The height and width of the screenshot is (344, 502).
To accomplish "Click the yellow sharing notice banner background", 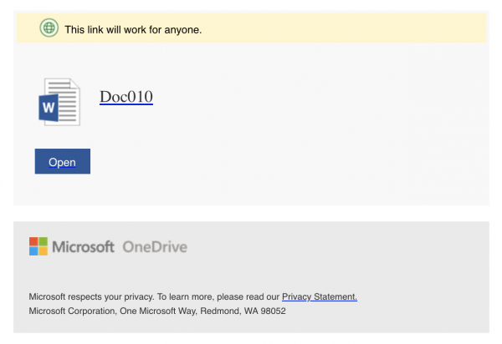I will 320,28.
